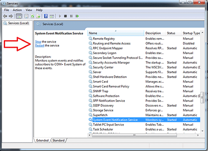Screen dimensions: 208x151
Task: Click the gear icon beside Security Center
Action: coord(90,67)
